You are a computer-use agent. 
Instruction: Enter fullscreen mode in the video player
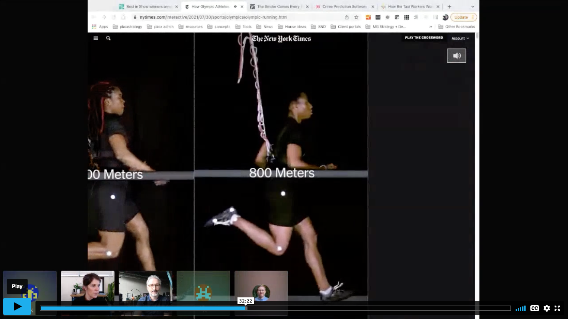pos(557,308)
